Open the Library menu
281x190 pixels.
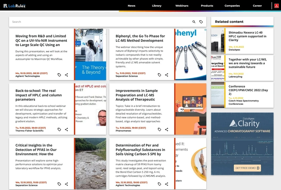[x=157, y=6]
